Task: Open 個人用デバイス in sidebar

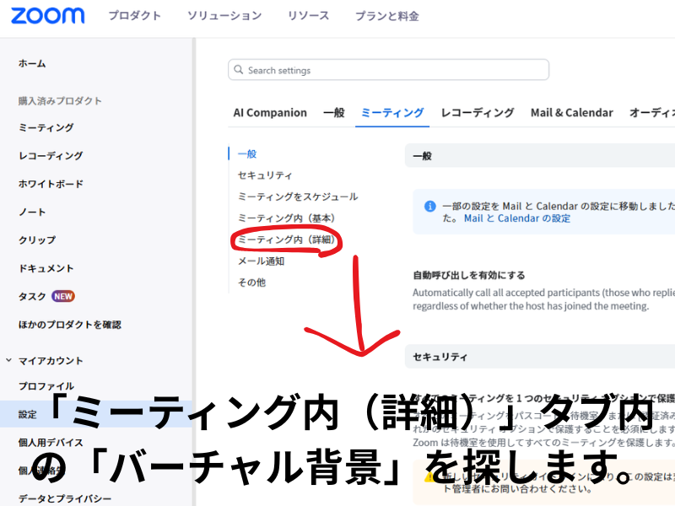Action: coord(51,442)
